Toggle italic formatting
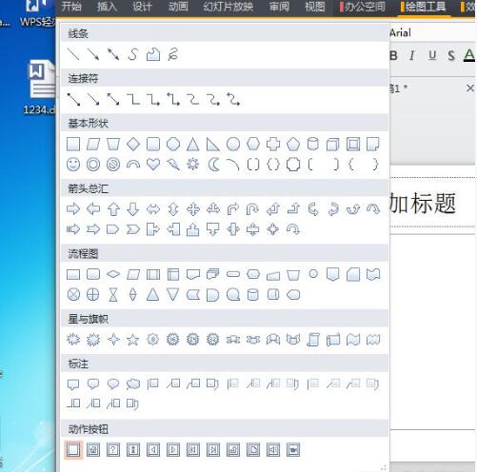The image size is (477, 472). tap(412, 56)
